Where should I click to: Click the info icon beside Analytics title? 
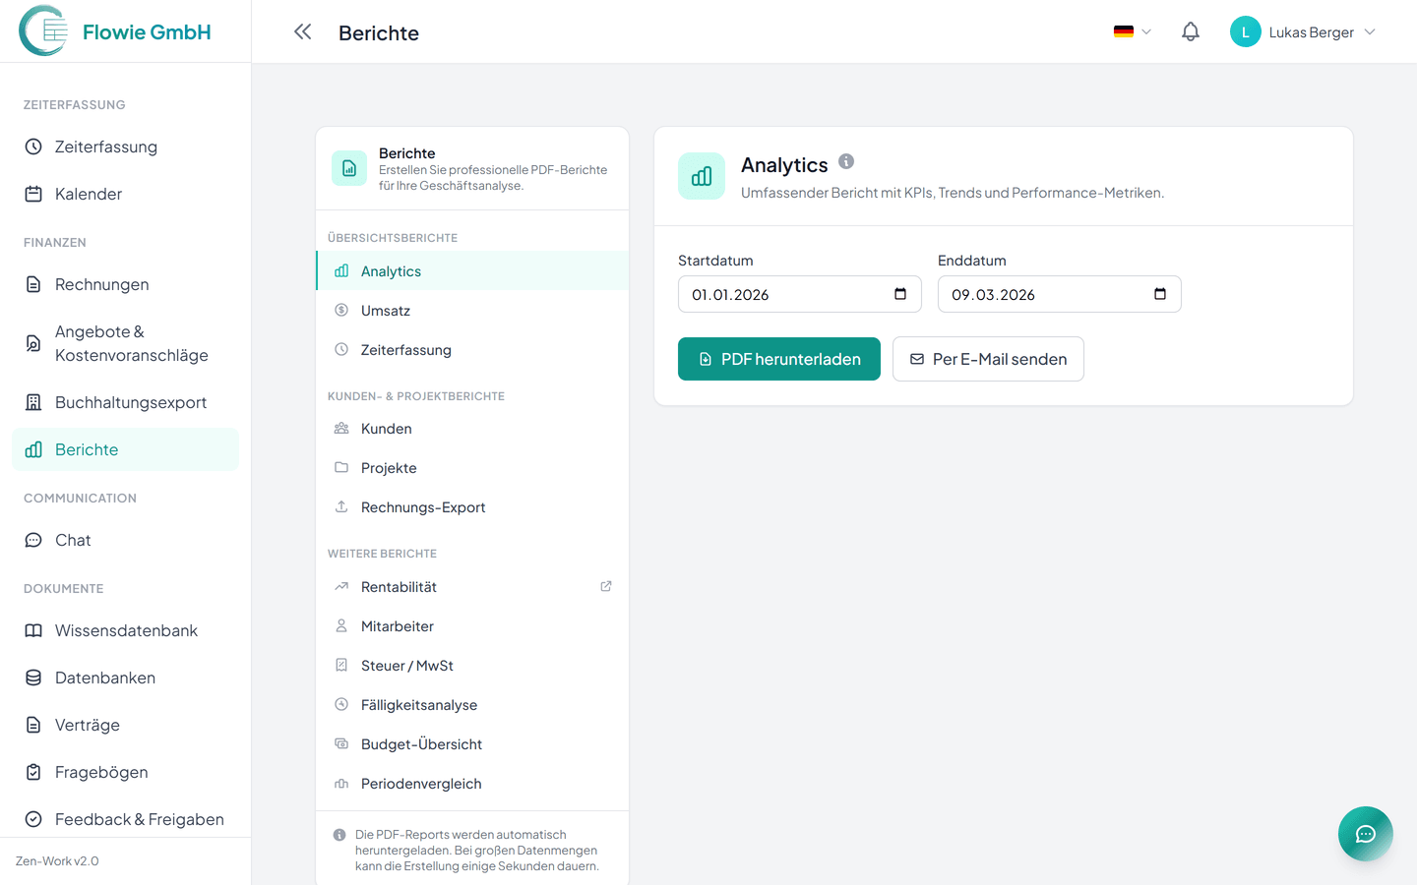[x=846, y=162]
